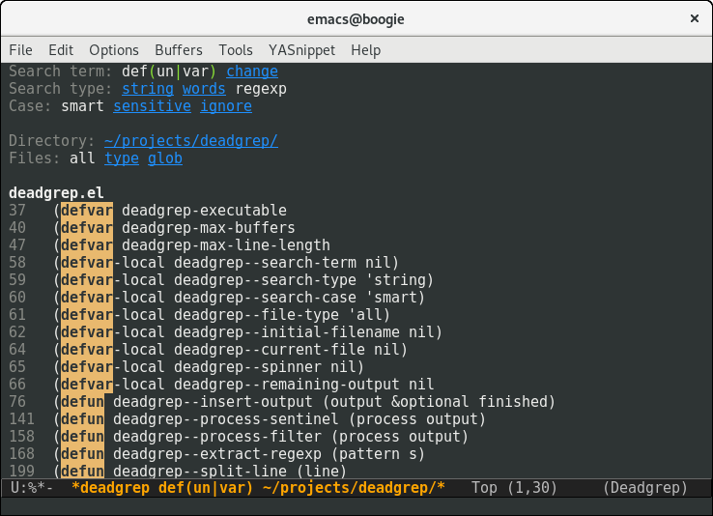This screenshot has width=713, height=516.
Task: Open the Options menu
Action: click(x=114, y=50)
